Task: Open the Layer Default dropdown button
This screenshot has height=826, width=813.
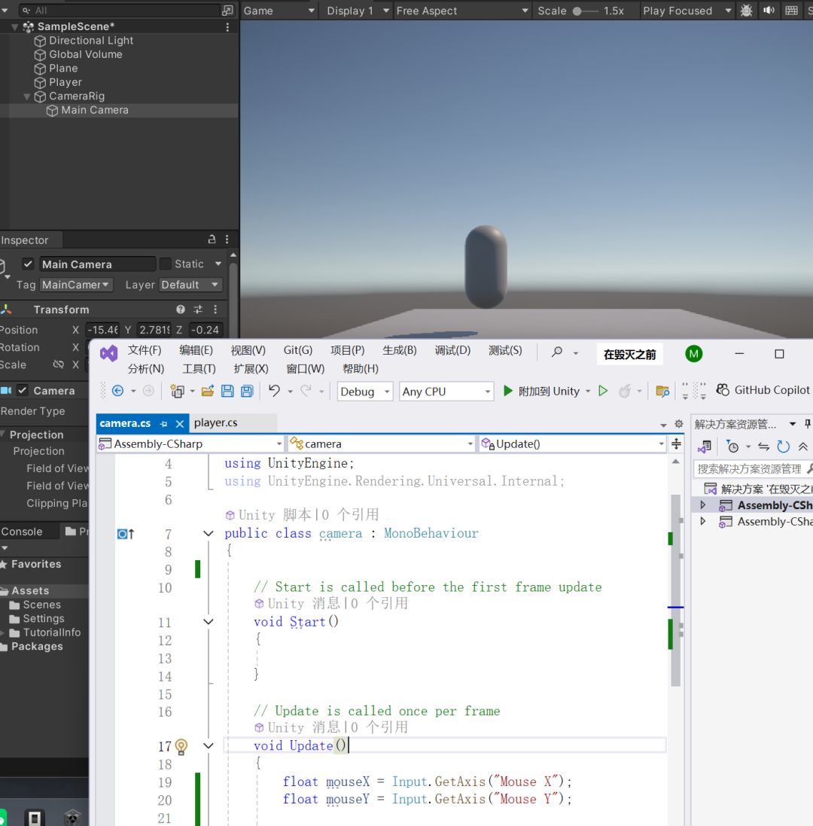Action: tap(190, 285)
